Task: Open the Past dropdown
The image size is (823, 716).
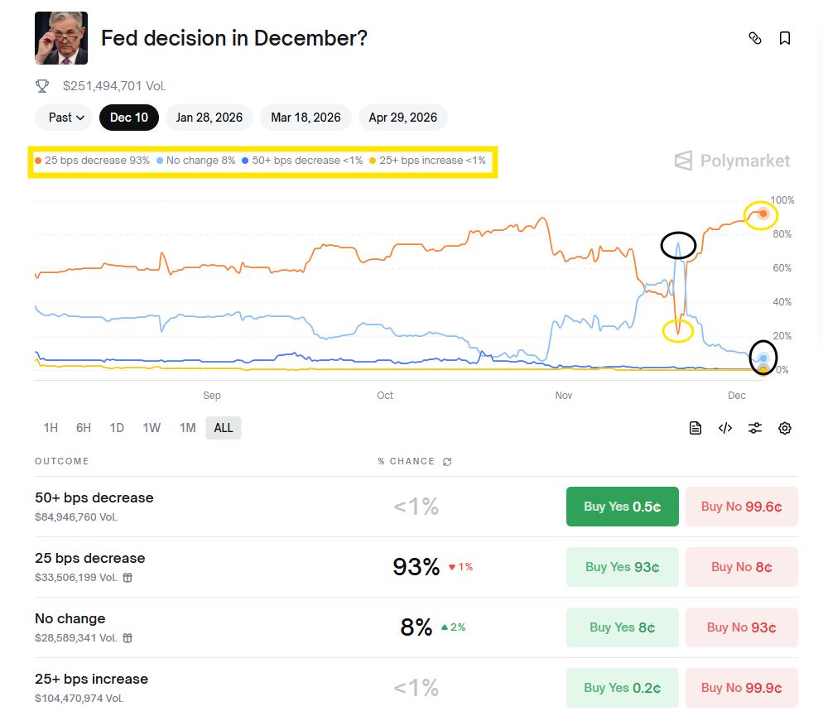Action: [x=63, y=118]
